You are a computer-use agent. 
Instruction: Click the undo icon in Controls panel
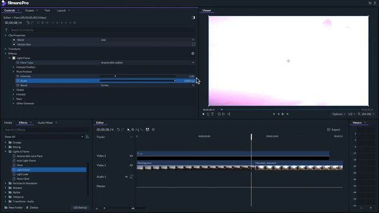(28, 22)
